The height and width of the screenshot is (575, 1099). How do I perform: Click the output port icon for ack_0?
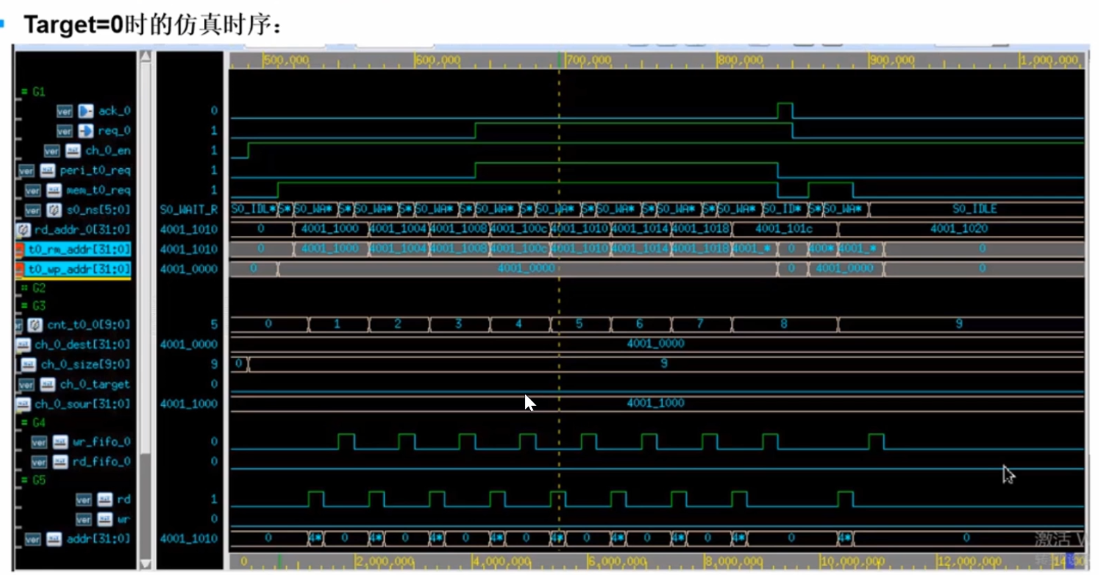click(86, 111)
